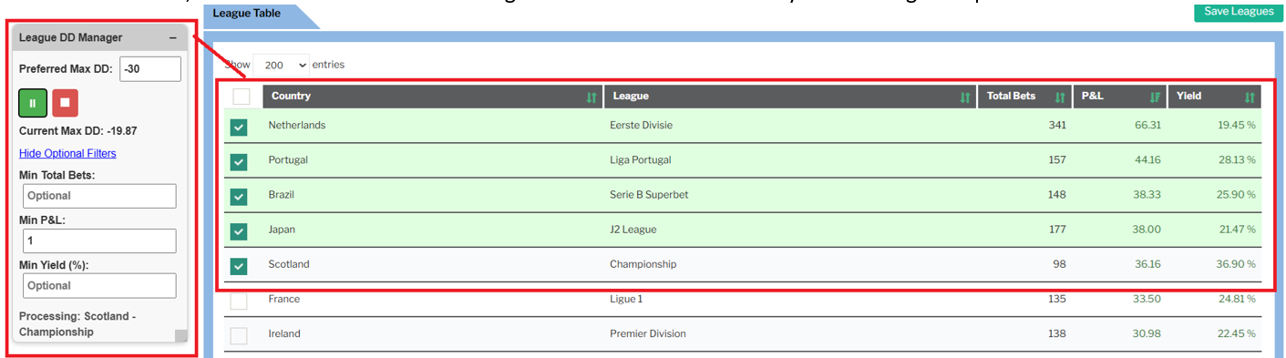Sort table by Yield column arrows

tap(1250, 97)
